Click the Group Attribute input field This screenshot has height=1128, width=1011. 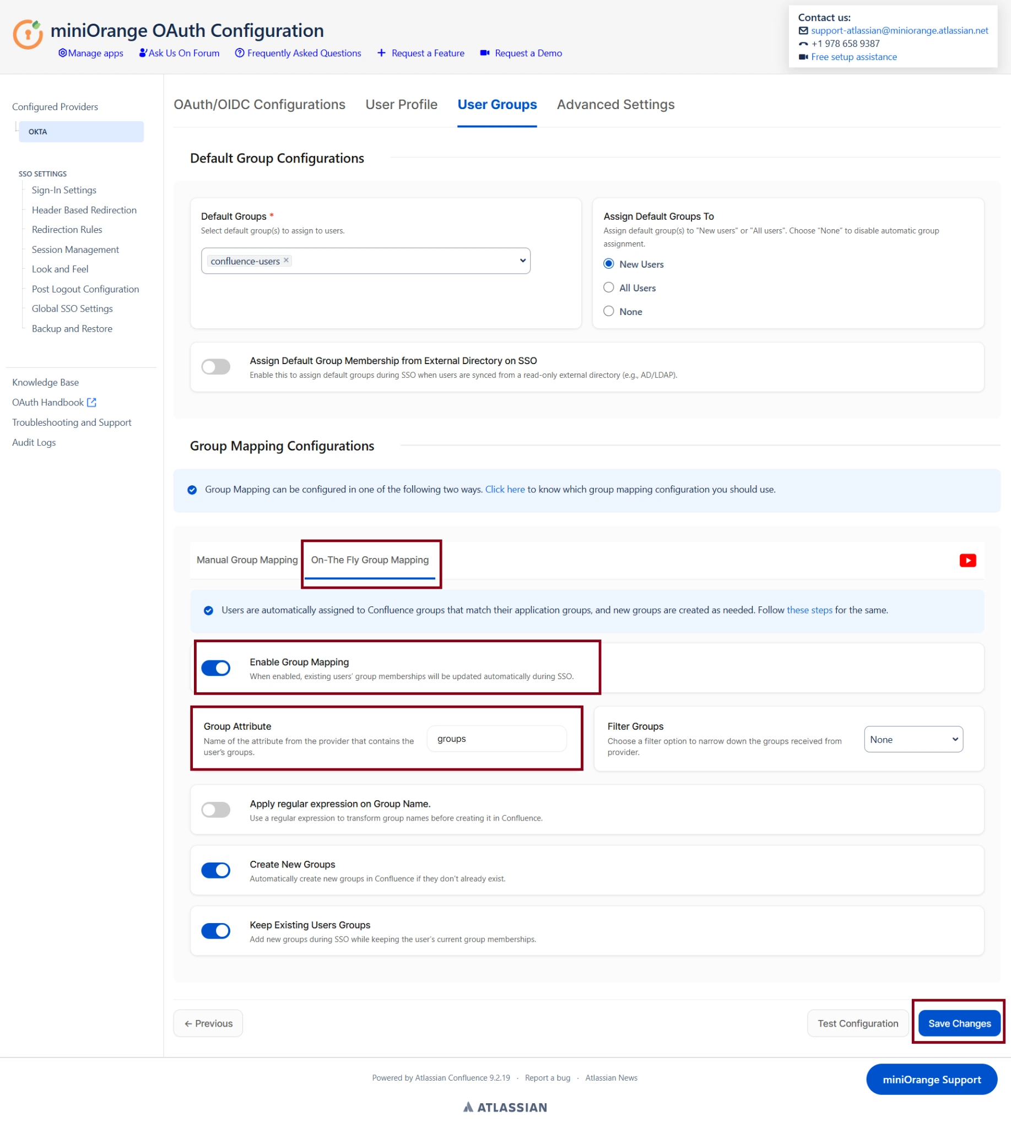click(496, 739)
